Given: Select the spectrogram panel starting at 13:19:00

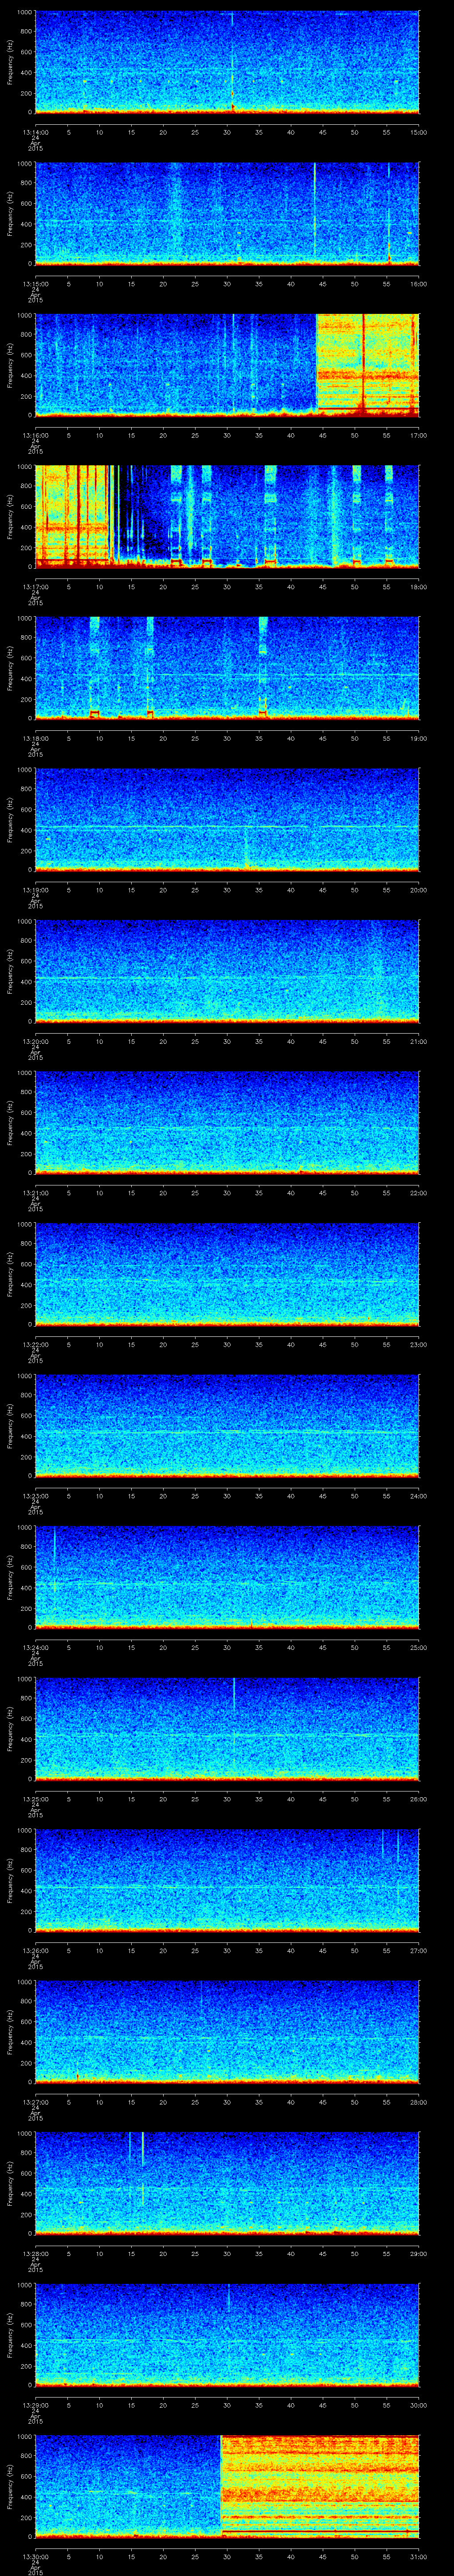Looking at the screenshot, I should (x=227, y=819).
